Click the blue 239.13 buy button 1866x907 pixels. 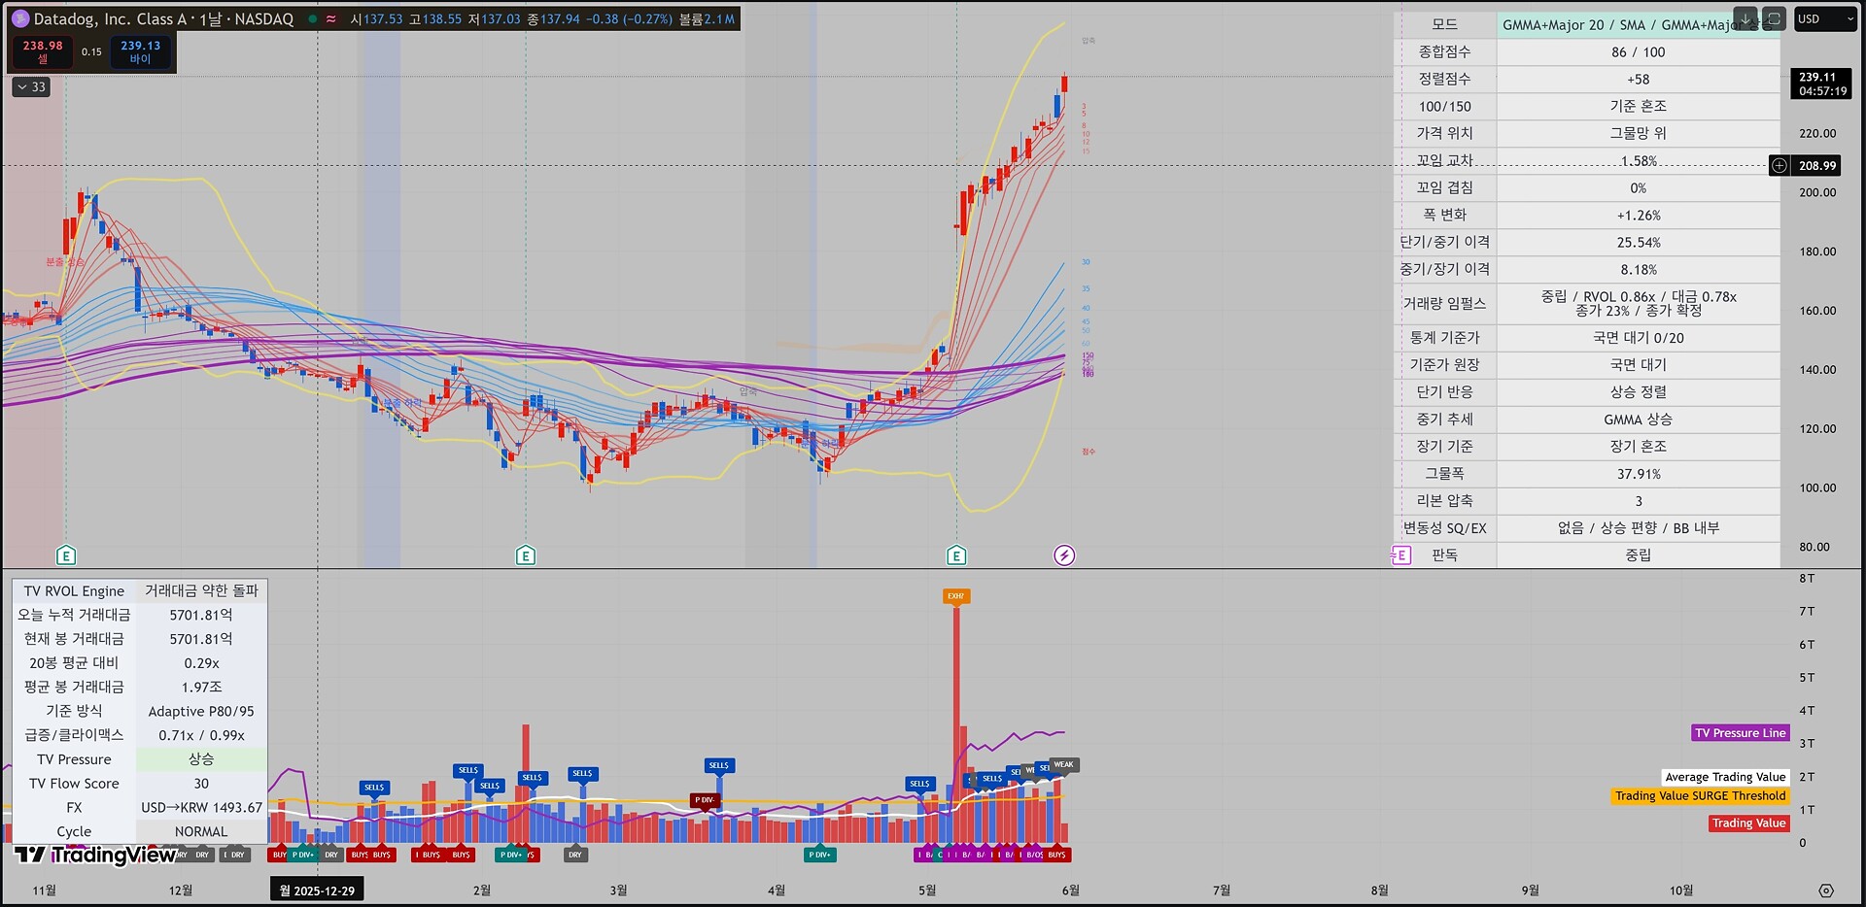pos(141,52)
